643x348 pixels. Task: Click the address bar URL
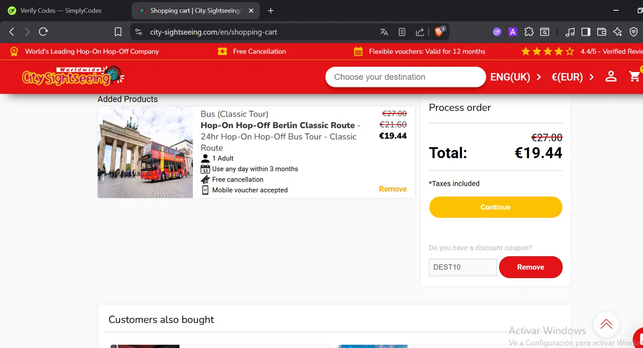point(213,32)
